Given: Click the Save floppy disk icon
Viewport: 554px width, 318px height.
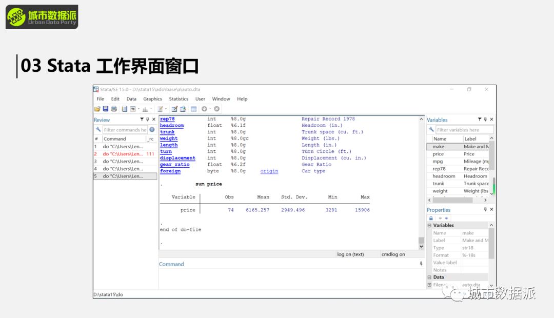Looking at the screenshot, I should [x=106, y=109].
